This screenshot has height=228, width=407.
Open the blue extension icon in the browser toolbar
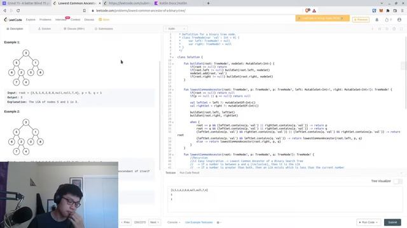(375, 11)
